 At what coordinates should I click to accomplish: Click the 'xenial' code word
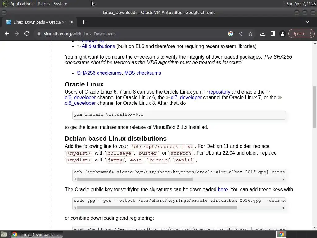click(x=184, y=160)
